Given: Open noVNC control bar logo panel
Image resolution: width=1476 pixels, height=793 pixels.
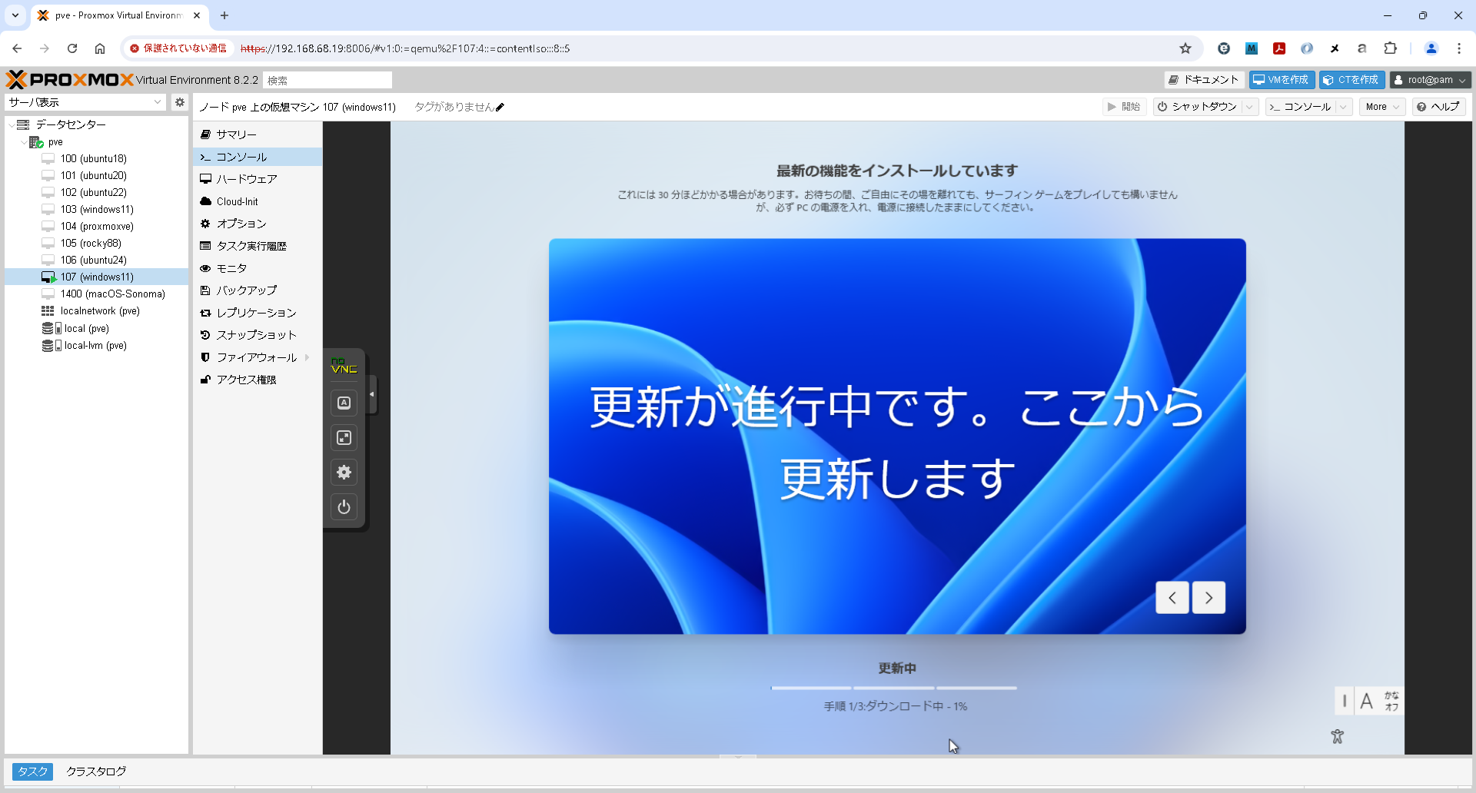Looking at the screenshot, I should click(x=344, y=367).
